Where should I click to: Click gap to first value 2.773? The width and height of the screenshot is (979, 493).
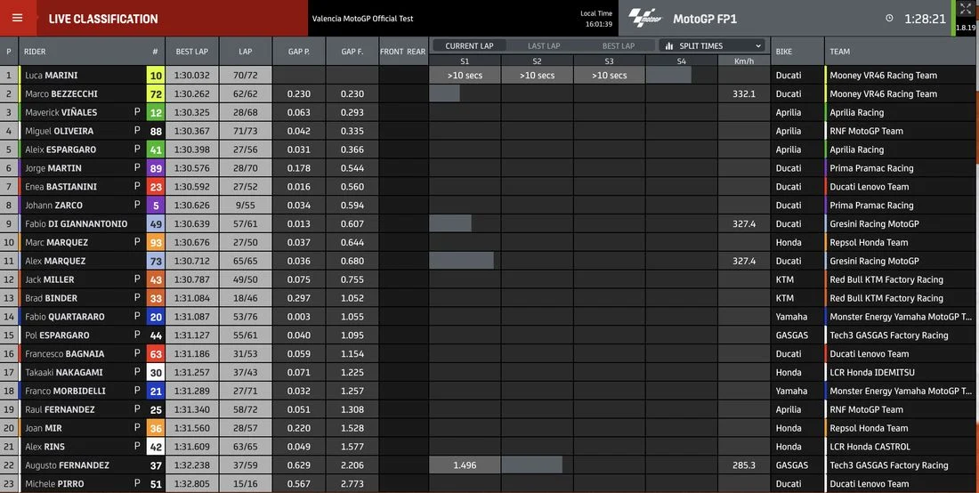(352, 483)
